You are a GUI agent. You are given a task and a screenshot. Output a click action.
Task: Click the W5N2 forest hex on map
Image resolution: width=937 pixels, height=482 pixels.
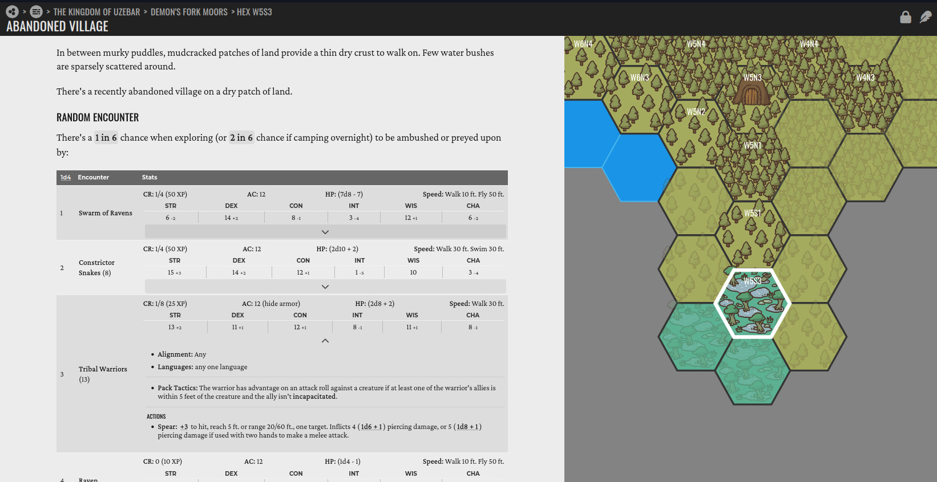[x=696, y=134]
